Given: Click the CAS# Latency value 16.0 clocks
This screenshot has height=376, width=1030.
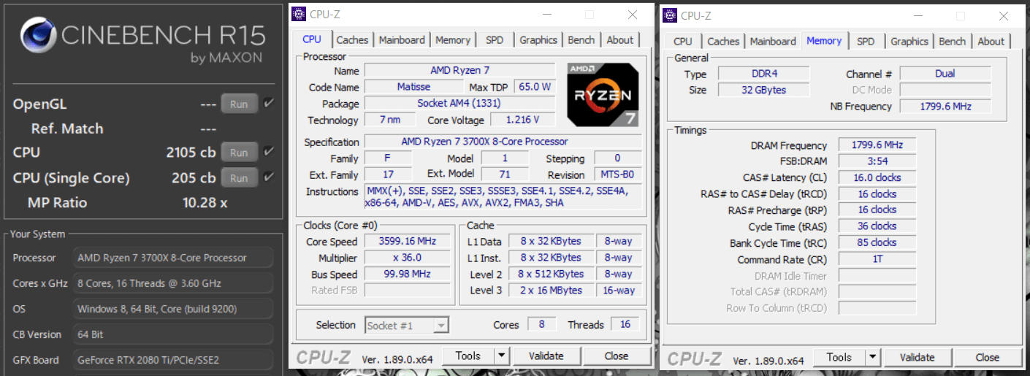Looking at the screenshot, I should pyautogui.click(x=877, y=177).
